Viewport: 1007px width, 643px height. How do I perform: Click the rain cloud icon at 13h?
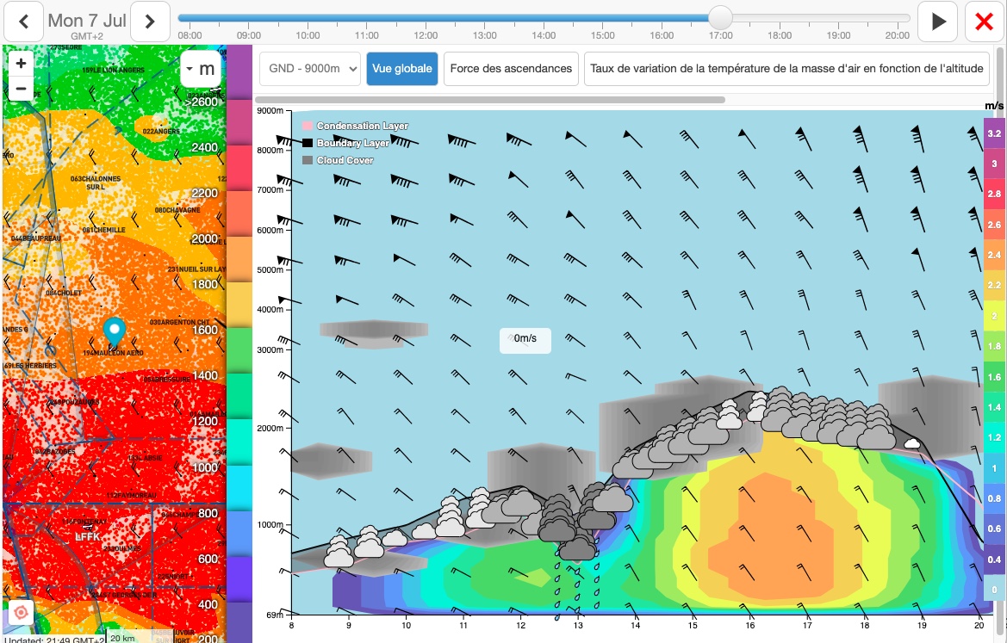pos(577,547)
